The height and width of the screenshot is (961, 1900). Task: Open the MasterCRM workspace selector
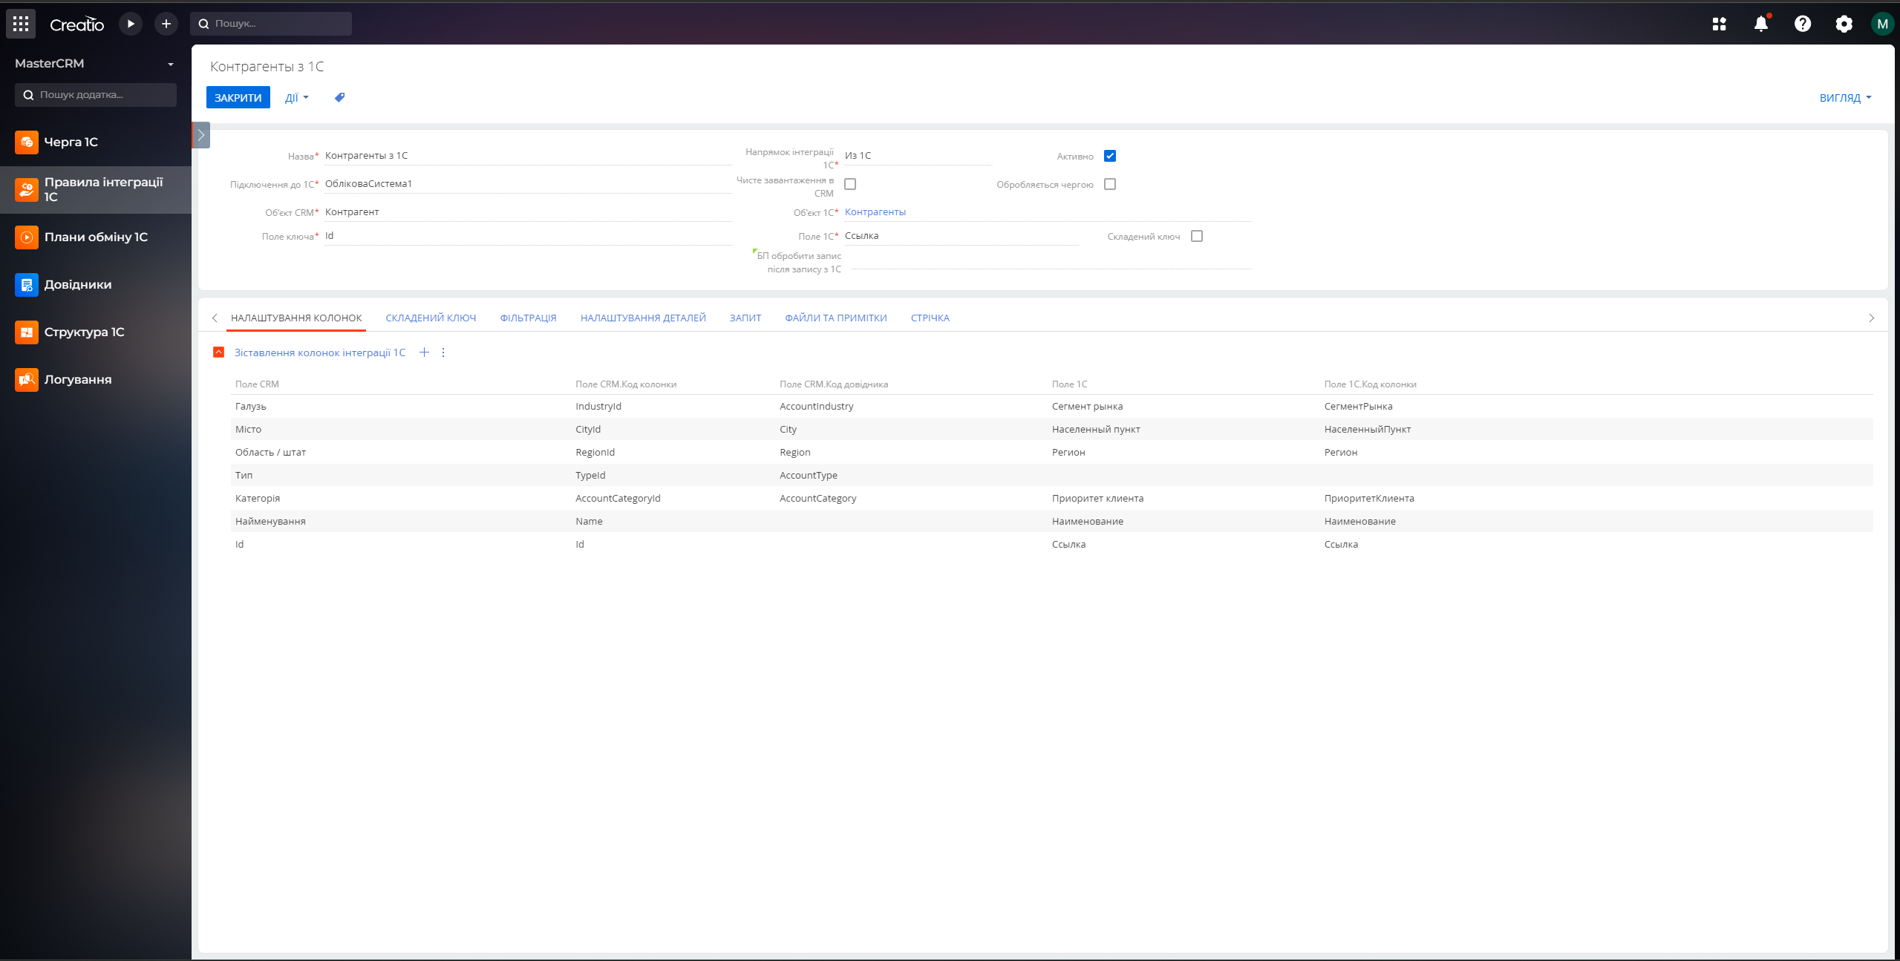tap(94, 63)
